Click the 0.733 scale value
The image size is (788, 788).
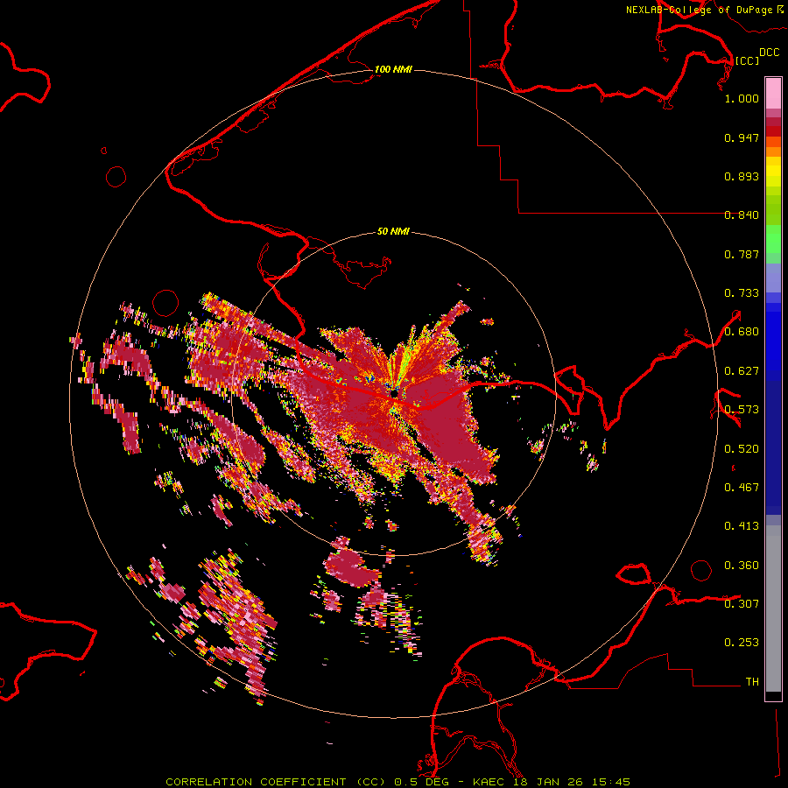742,293
